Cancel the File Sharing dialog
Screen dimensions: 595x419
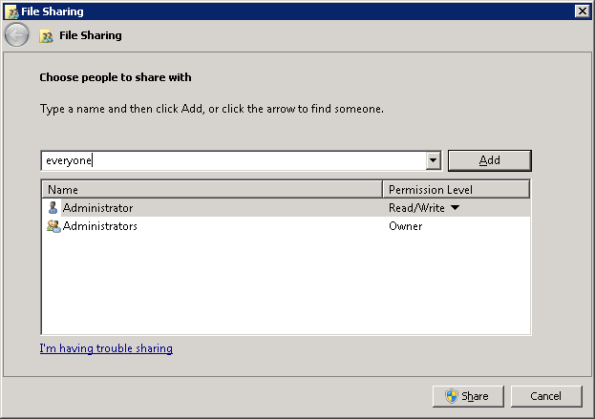pos(545,396)
